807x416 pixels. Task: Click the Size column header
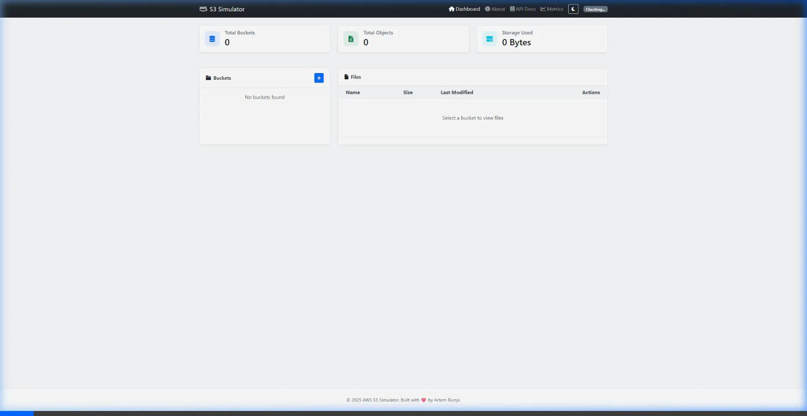tap(408, 92)
